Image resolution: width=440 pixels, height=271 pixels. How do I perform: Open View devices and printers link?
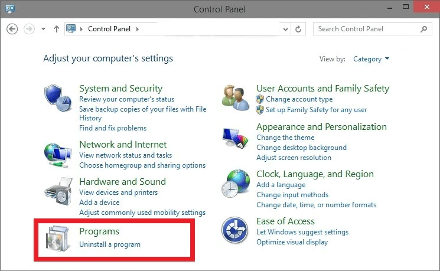pyautogui.click(x=118, y=192)
